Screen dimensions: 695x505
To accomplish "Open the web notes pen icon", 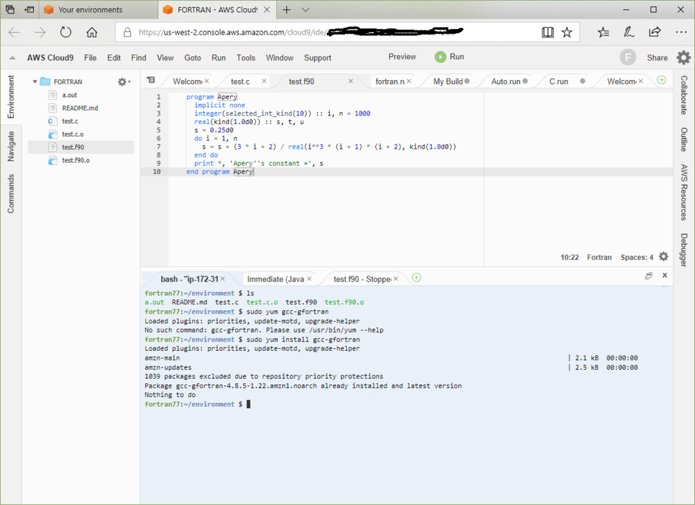I will point(628,32).
